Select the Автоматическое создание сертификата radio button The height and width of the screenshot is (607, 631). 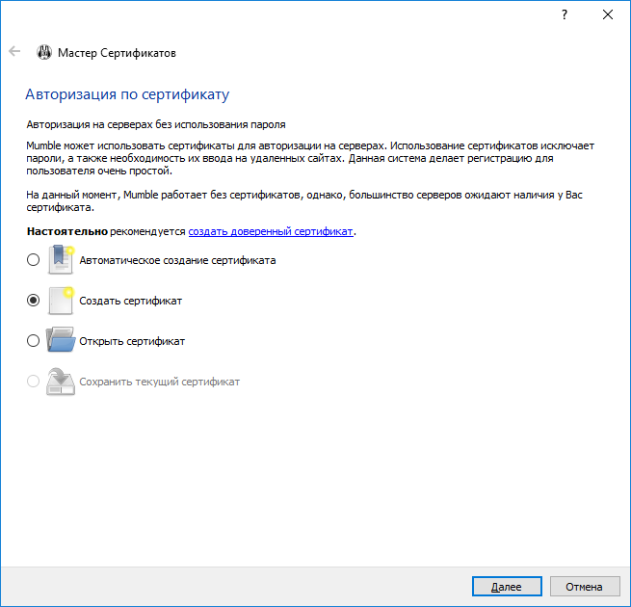34,260
